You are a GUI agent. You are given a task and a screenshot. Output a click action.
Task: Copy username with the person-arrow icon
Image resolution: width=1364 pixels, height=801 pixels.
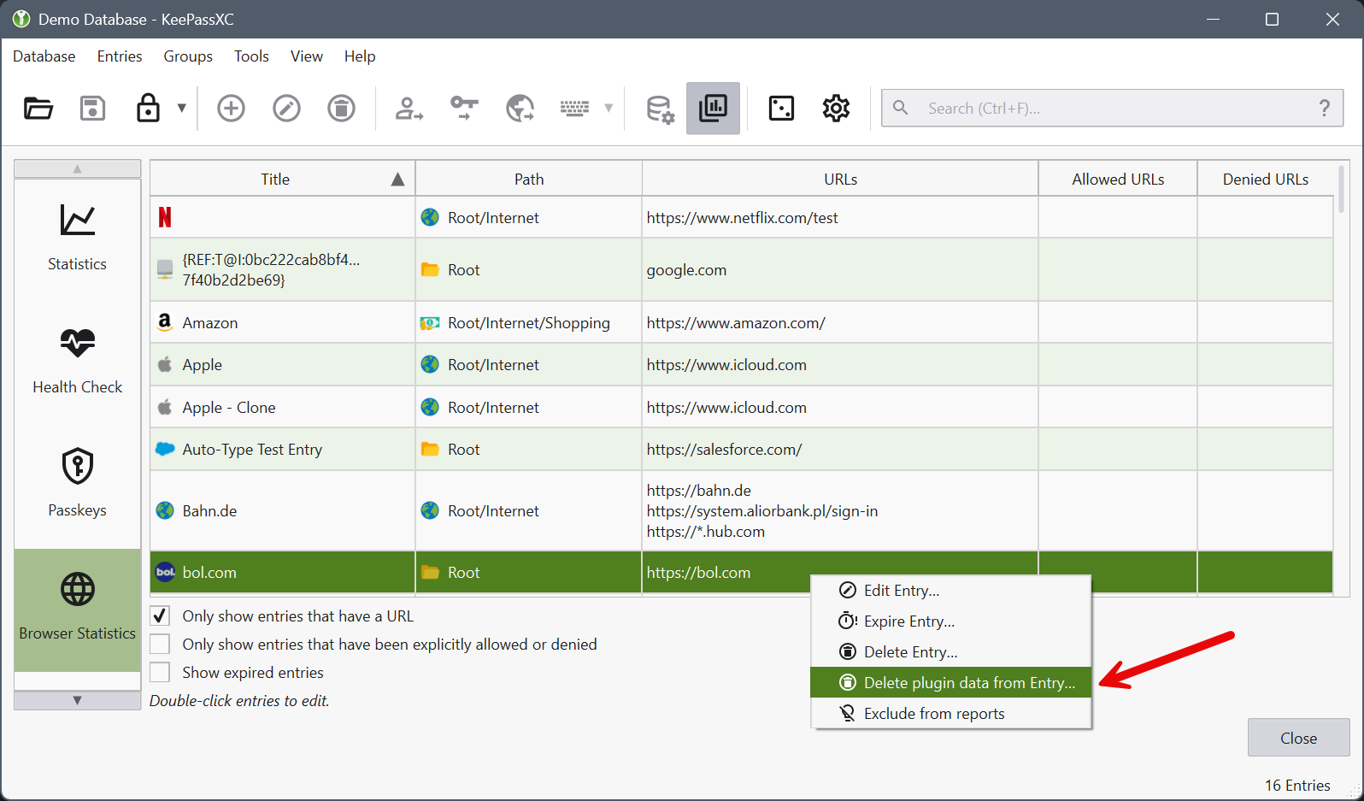point(409,109)
